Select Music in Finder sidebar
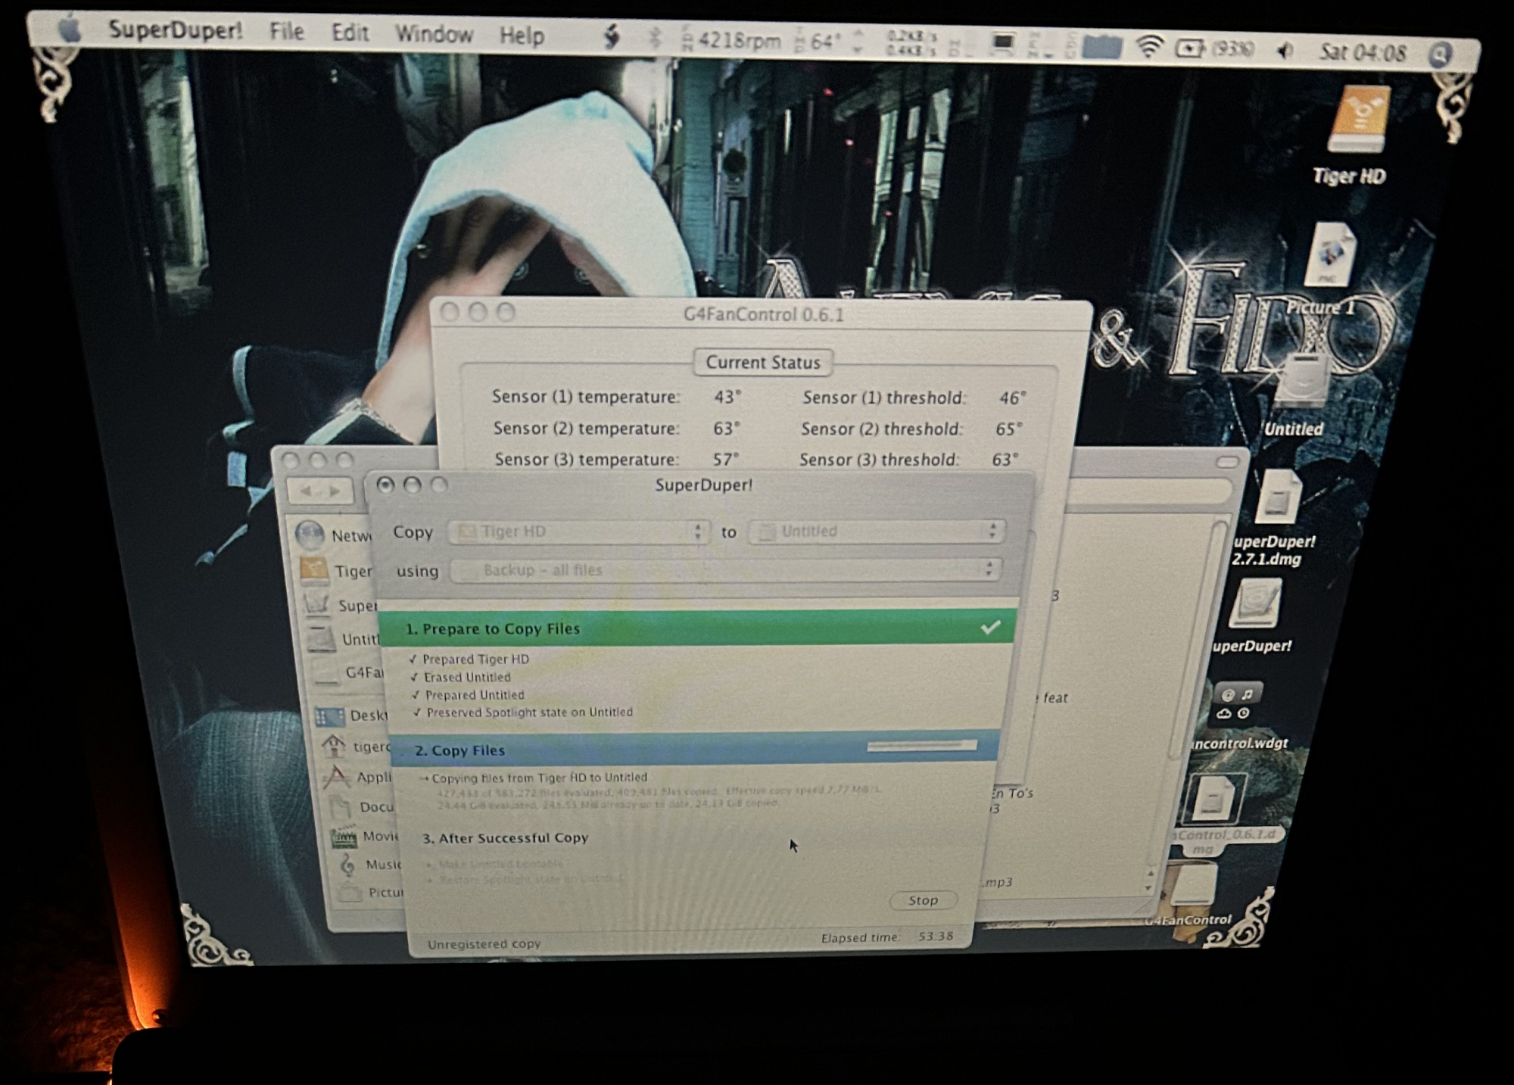The image size is (1514, 1085). (x=370, y=864)
